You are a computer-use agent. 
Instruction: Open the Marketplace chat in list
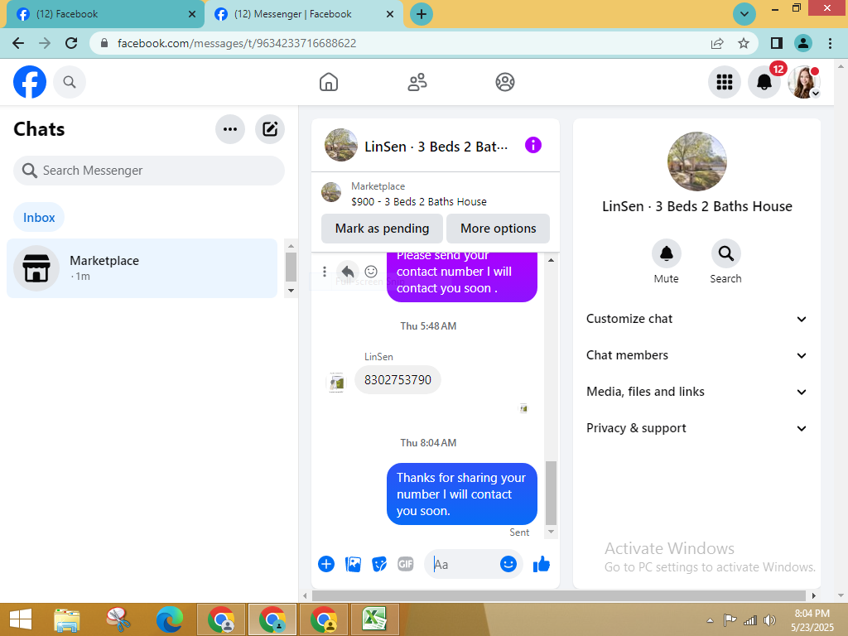[142, 268]
